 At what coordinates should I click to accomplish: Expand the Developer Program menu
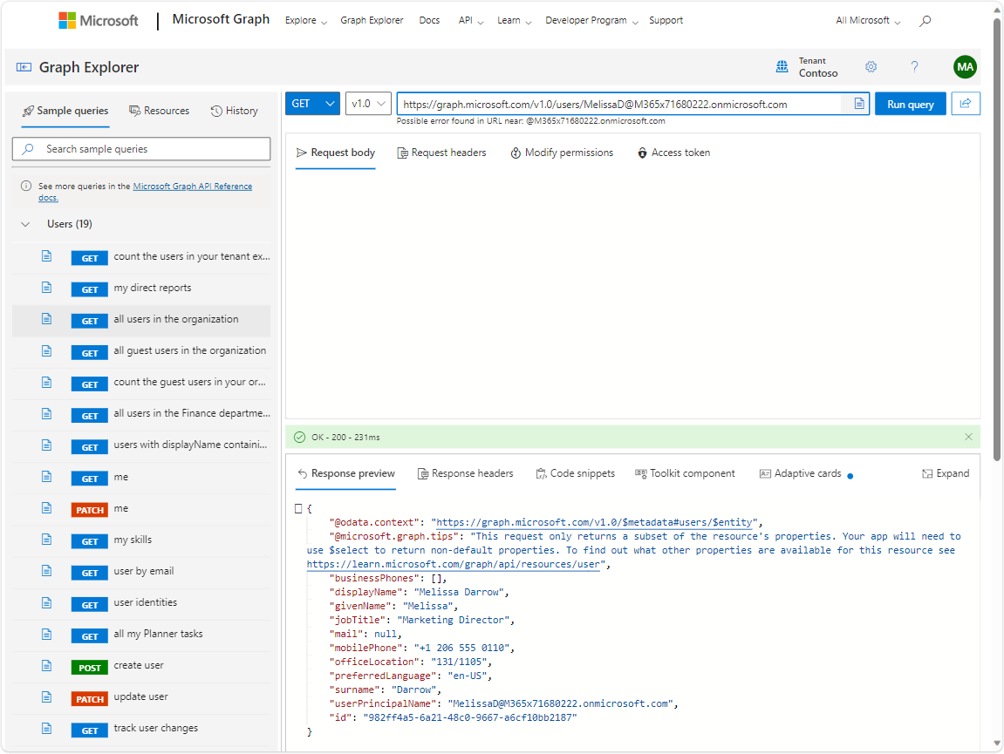coord(591,20)
